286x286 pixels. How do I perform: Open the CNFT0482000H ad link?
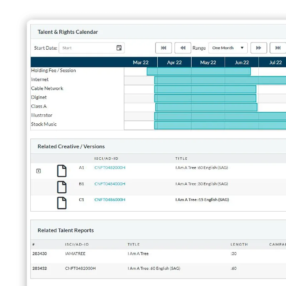pos(109,167)
